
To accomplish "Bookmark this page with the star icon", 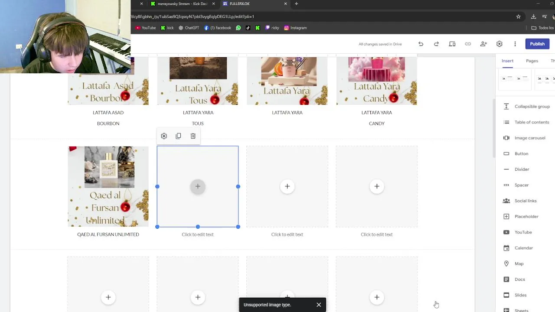I will (x=518, y=16).
